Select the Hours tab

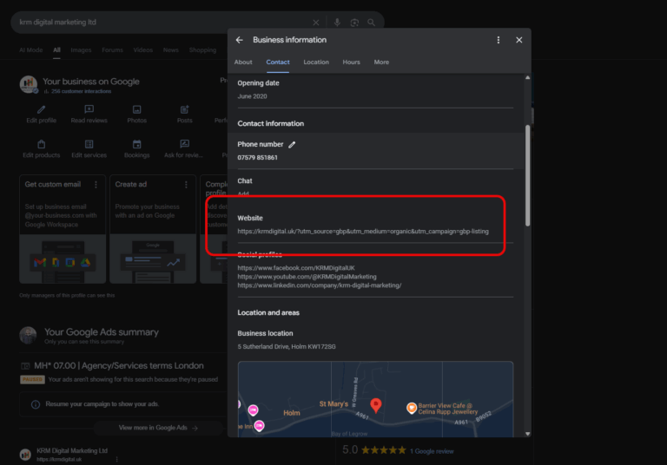(x=351, y=62)
